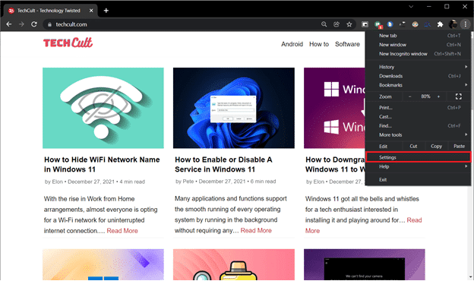Choose Exit from menu
Image resolution: width=474 pixels, height=281 pixels.
[418, 180]
